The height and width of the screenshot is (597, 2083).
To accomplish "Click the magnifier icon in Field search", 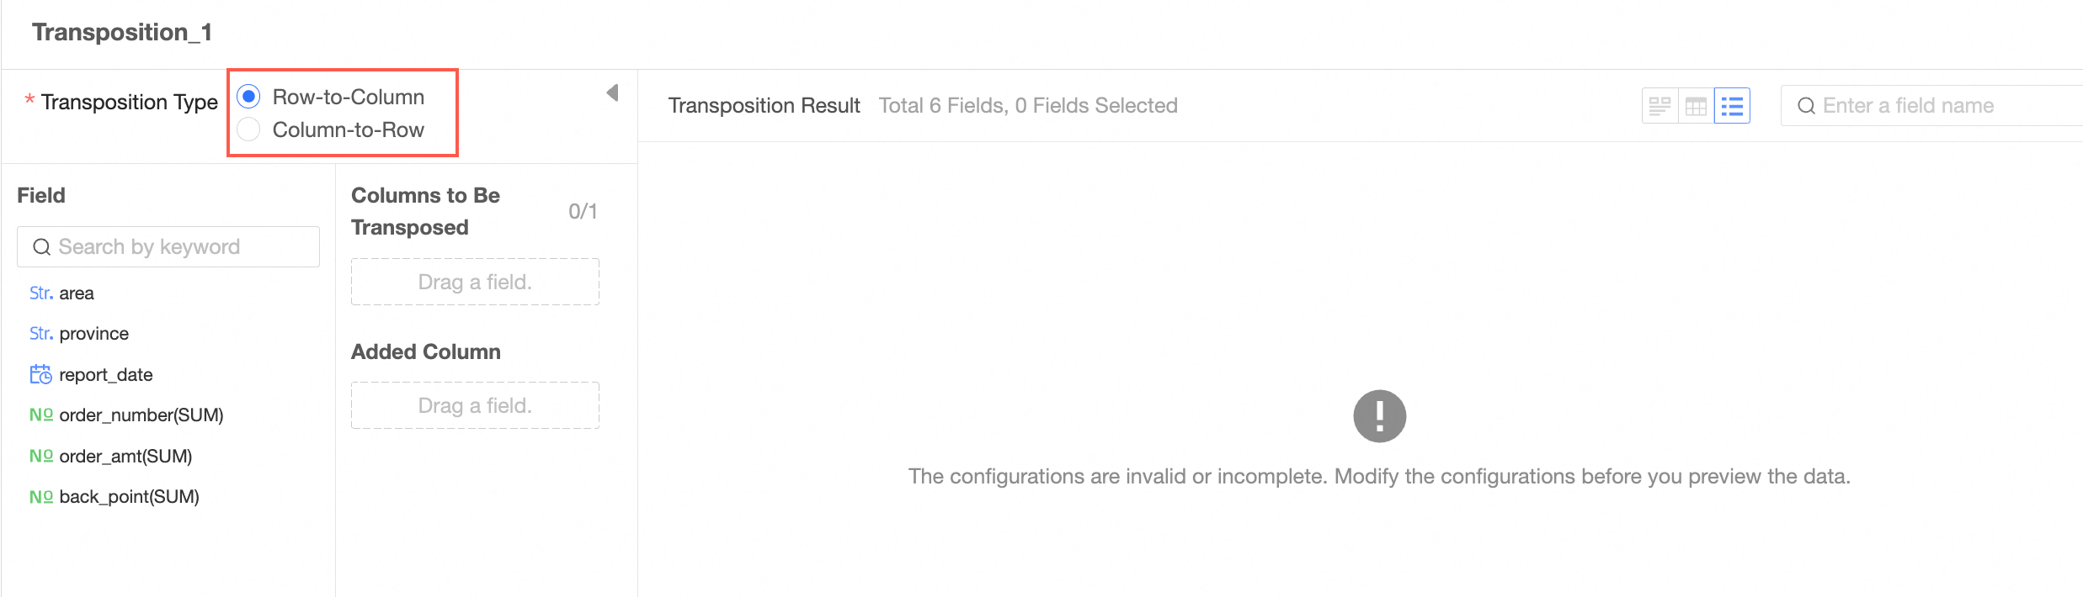I will pos(41,247).
